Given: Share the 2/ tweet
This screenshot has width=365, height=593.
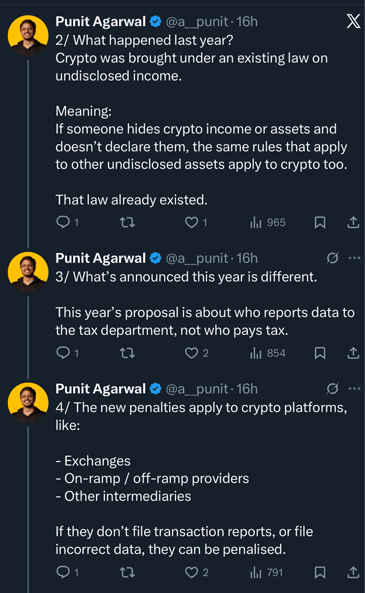Looking at the screenshot, I should pyautogui.click(x=353, y=222).
